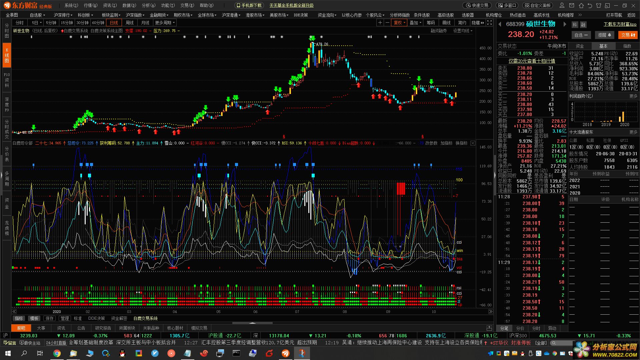Open taskbar search magnifier
Image resolution: width=640 pixels, height=360 pixels.
24,353
